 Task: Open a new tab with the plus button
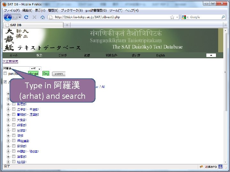[x=67, y=25]
